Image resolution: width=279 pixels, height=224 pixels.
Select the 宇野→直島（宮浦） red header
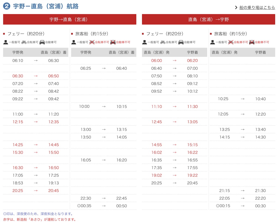point(69,19)
